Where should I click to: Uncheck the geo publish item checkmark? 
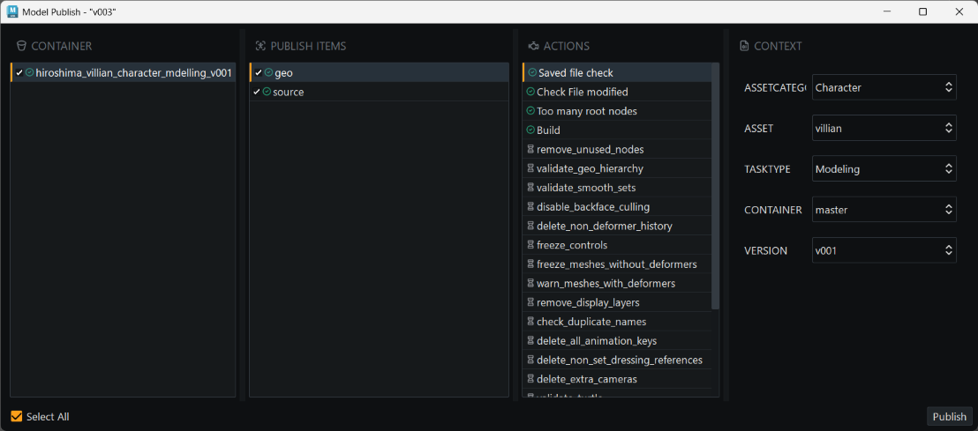[x=259, y=73]
